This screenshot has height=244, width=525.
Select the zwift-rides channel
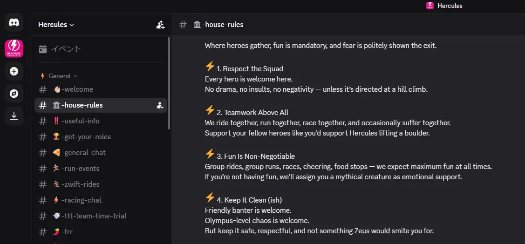tap(101, 184)
